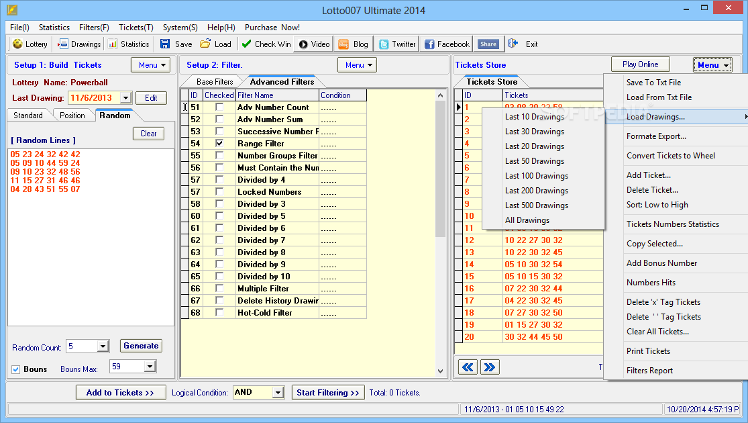748x423 pixels.
Task: Check the Locked Numbers filter
Action: (x=219, y=191)
